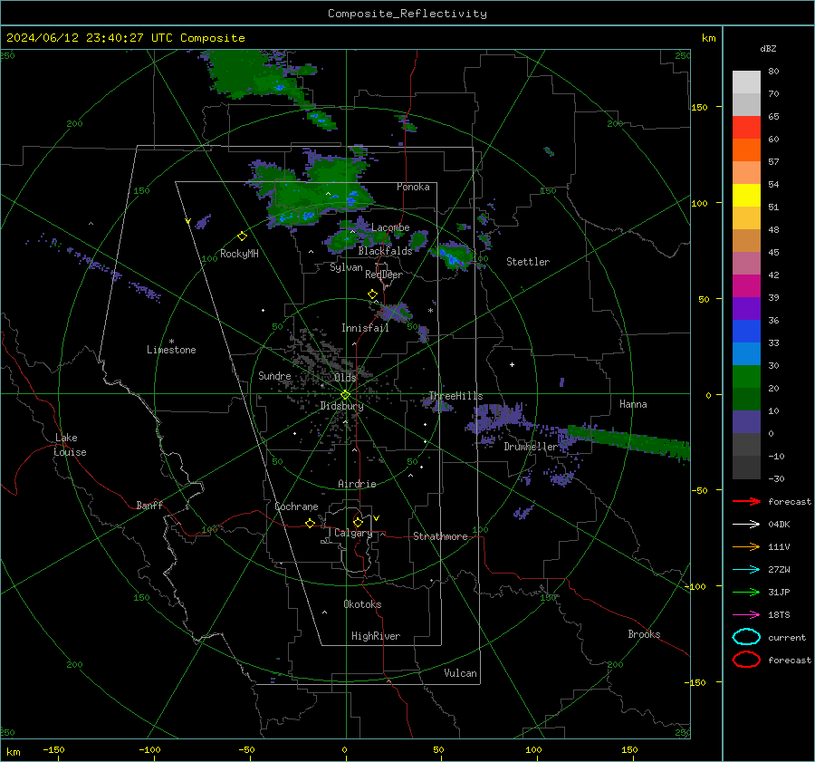The image size is (815, 762).
Task: Select the orange 111V arrow legend icon
Action: point(746,546)
